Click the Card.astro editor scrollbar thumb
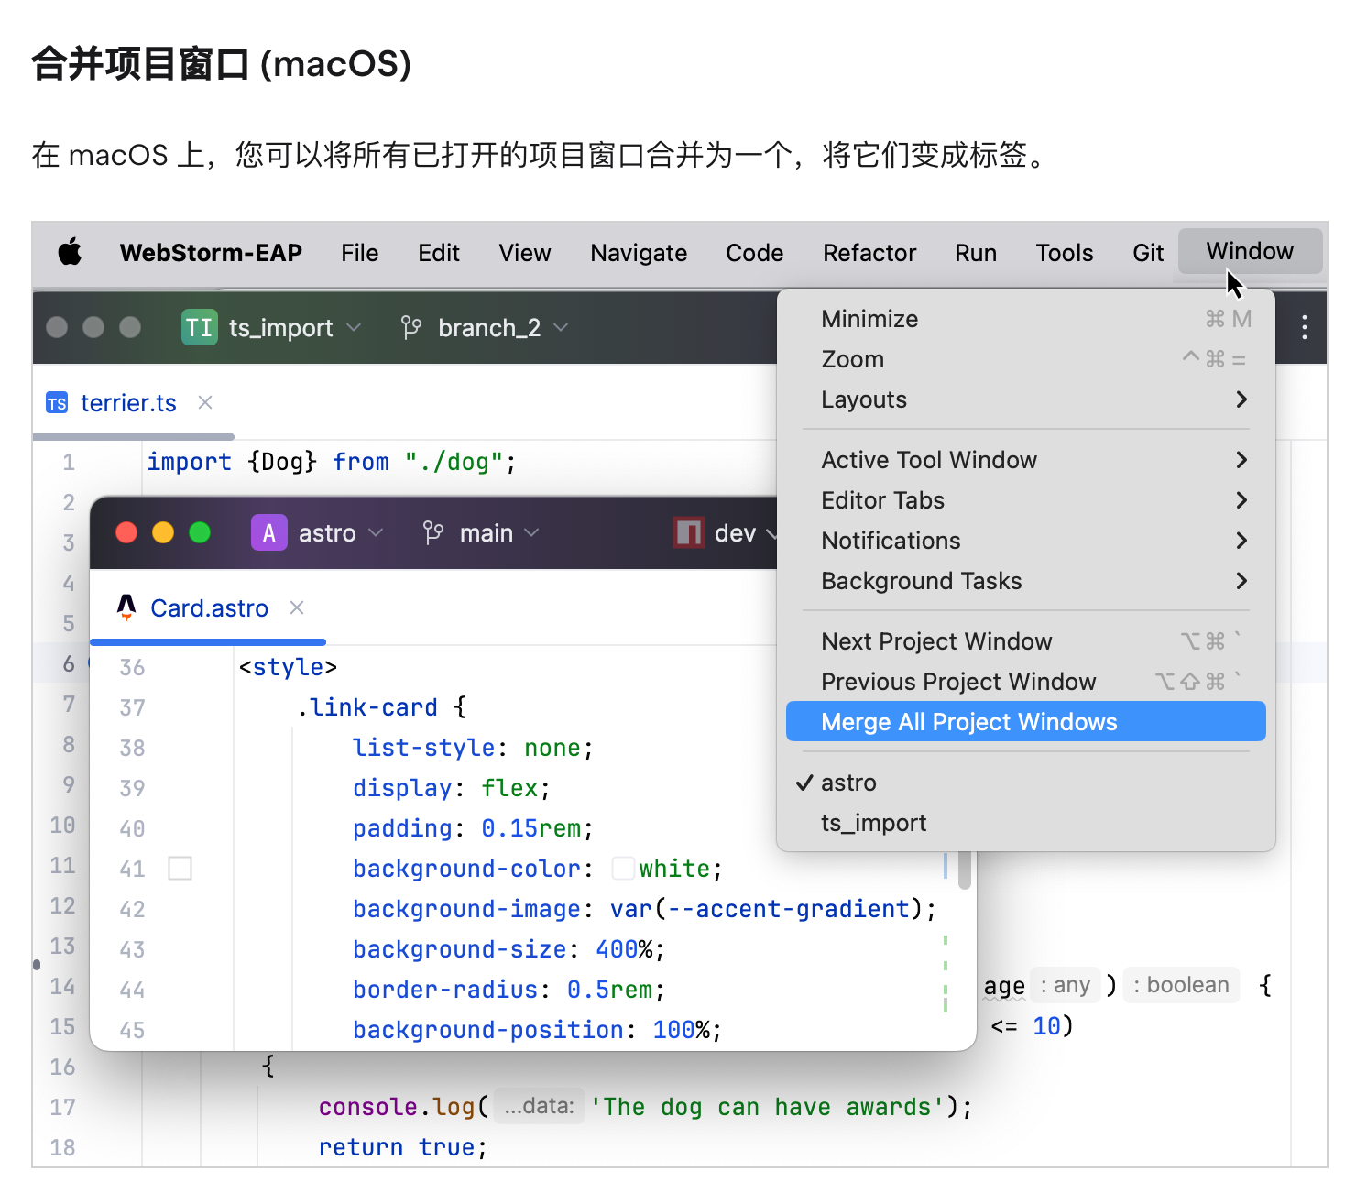 point(964,869)
